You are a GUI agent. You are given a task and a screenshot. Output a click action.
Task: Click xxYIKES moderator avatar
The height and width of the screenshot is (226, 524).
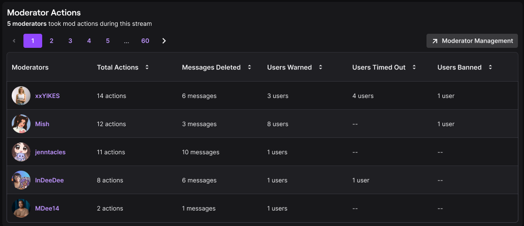pyautogui.click(x=21, y=96)
